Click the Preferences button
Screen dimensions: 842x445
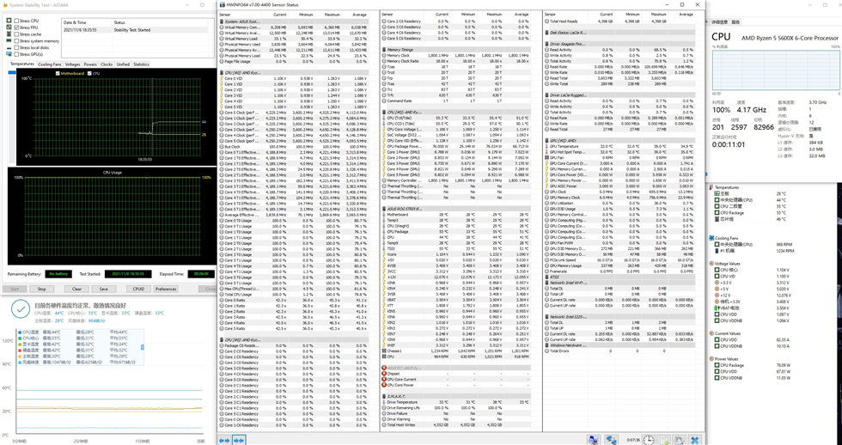(x=166, y=289)
